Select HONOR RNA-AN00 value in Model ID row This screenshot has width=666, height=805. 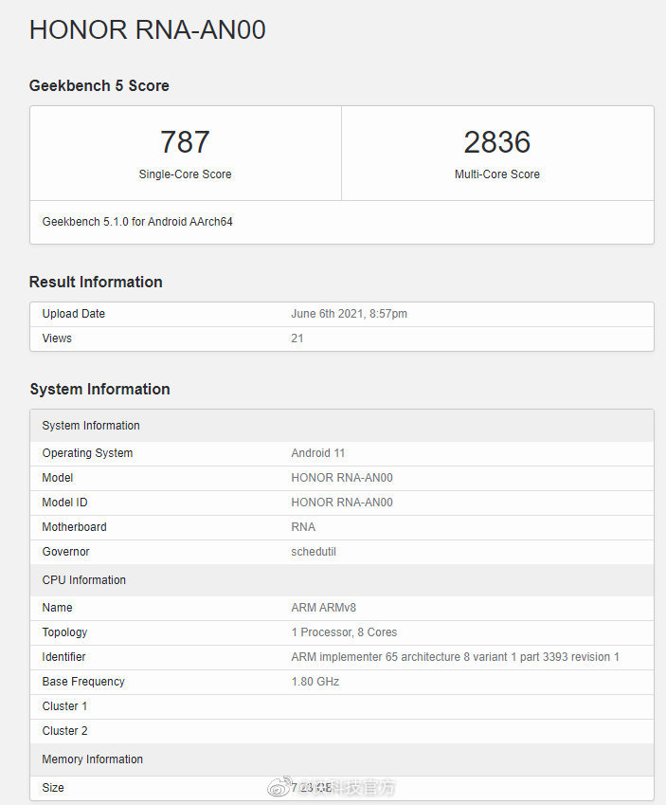(x=342, y=503)
